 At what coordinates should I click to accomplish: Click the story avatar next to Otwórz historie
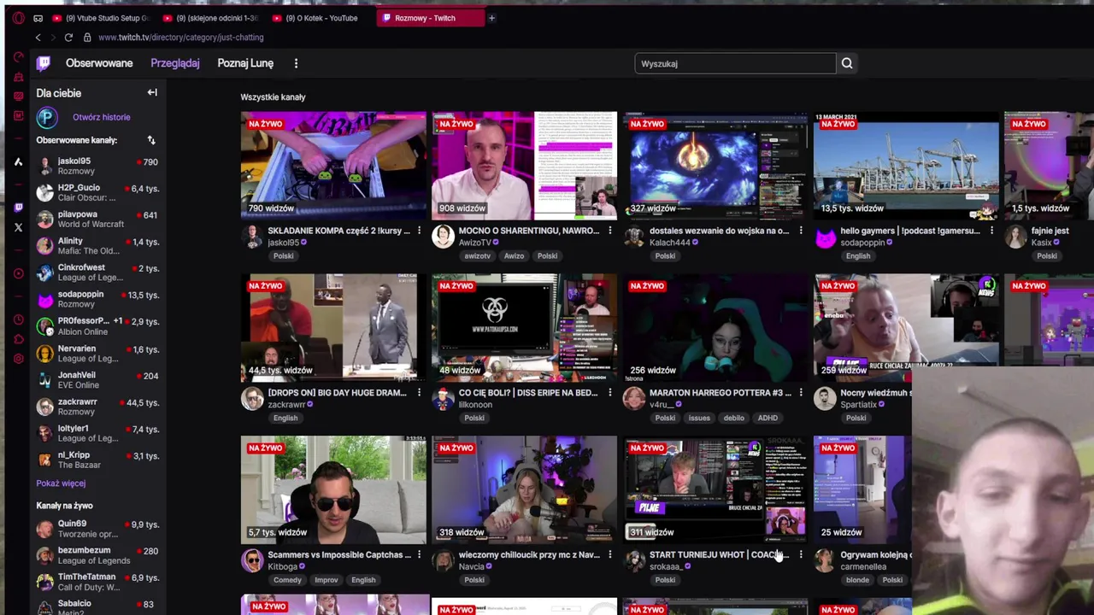pos(47,118)
